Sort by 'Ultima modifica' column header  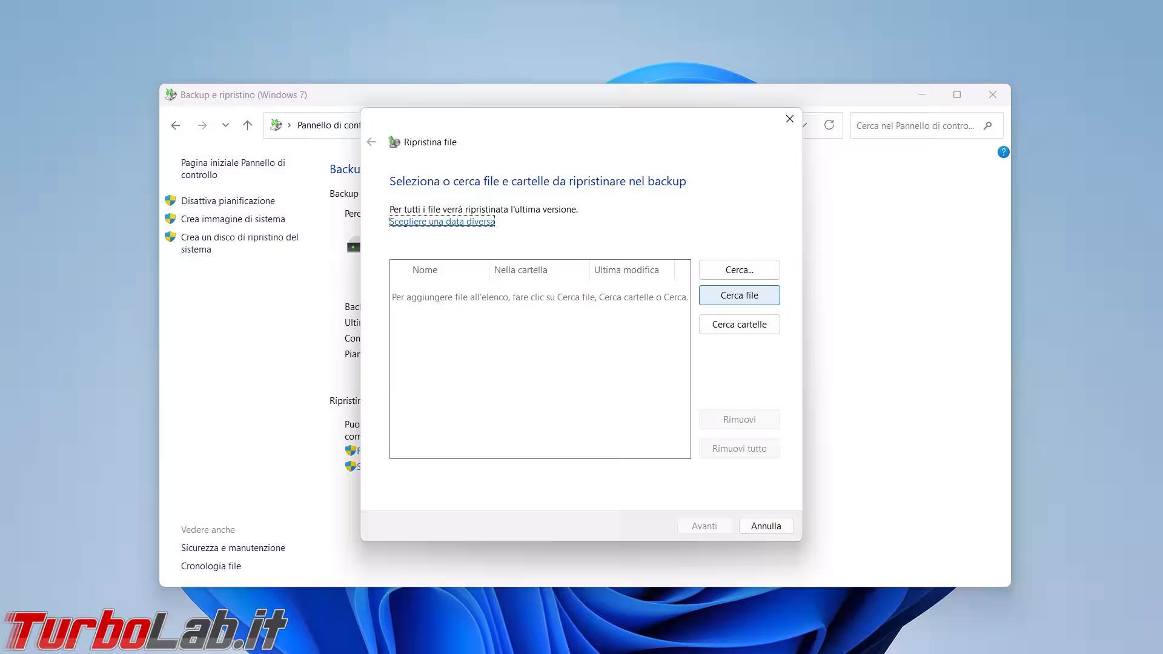626,270
